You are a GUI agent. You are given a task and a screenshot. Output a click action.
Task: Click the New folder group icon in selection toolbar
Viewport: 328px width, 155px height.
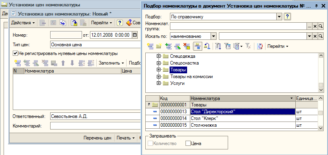pyautogui.click(x=159, y=46)
